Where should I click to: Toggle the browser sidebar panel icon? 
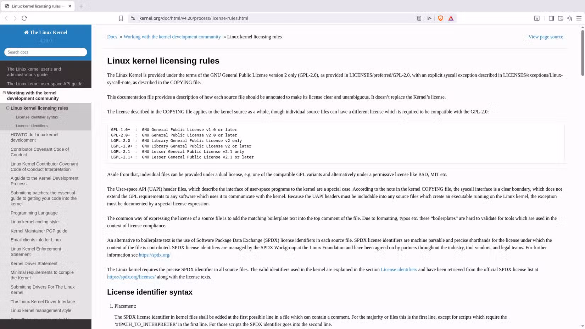[551, 18]
